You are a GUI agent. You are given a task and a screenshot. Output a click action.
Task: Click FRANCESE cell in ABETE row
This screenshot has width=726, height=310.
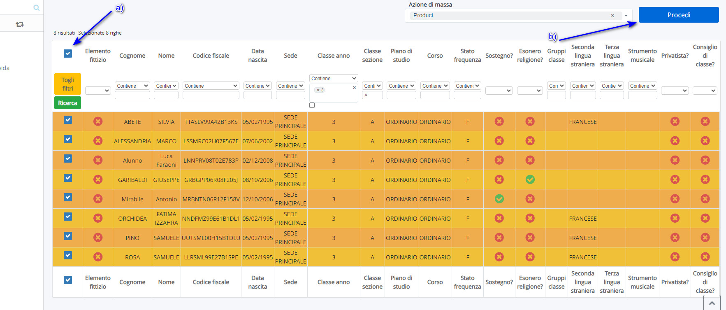(583, 122)
